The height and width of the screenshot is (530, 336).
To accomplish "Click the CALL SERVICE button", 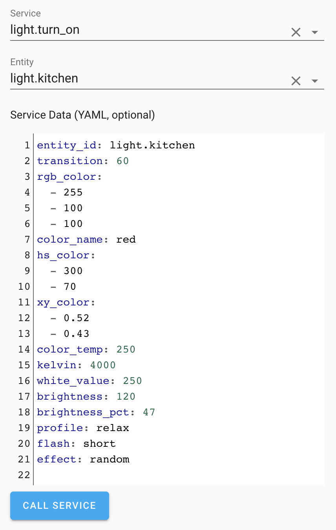I will coord(59,506).
